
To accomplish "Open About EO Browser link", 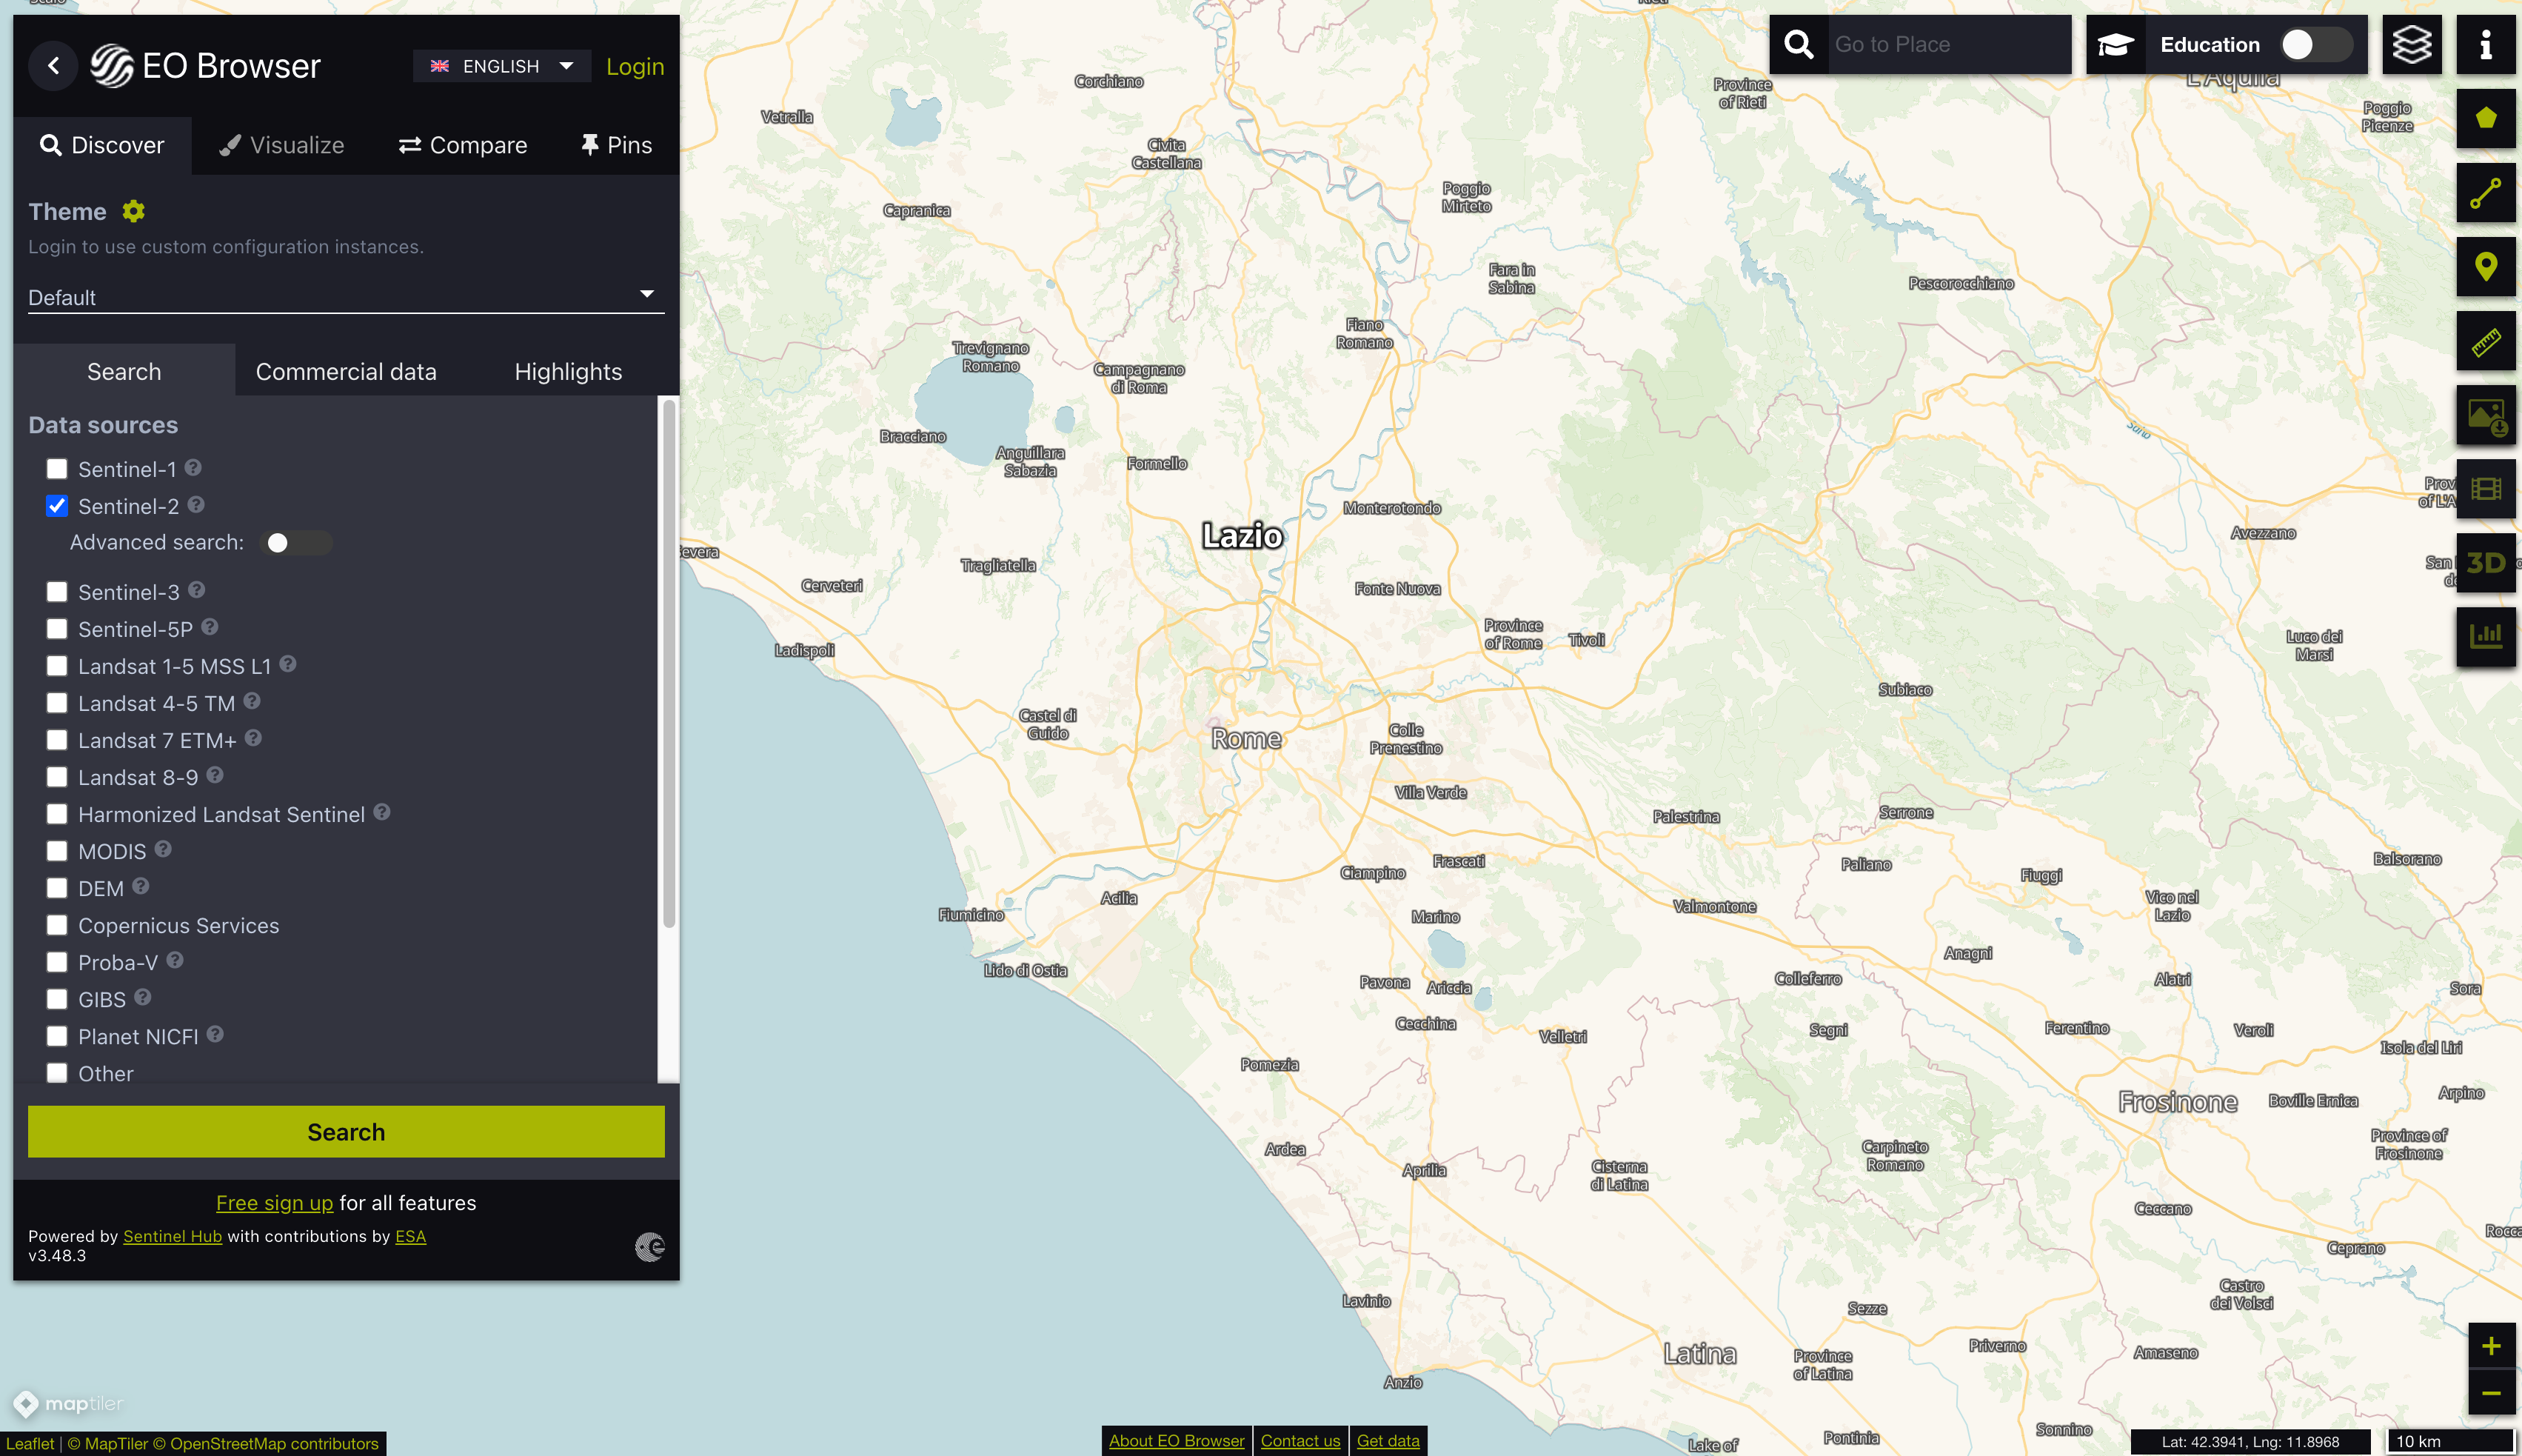I will 1177,1440.
